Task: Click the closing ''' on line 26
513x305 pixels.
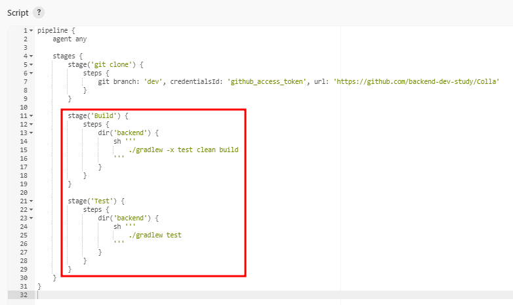Action: coord(119,243)
